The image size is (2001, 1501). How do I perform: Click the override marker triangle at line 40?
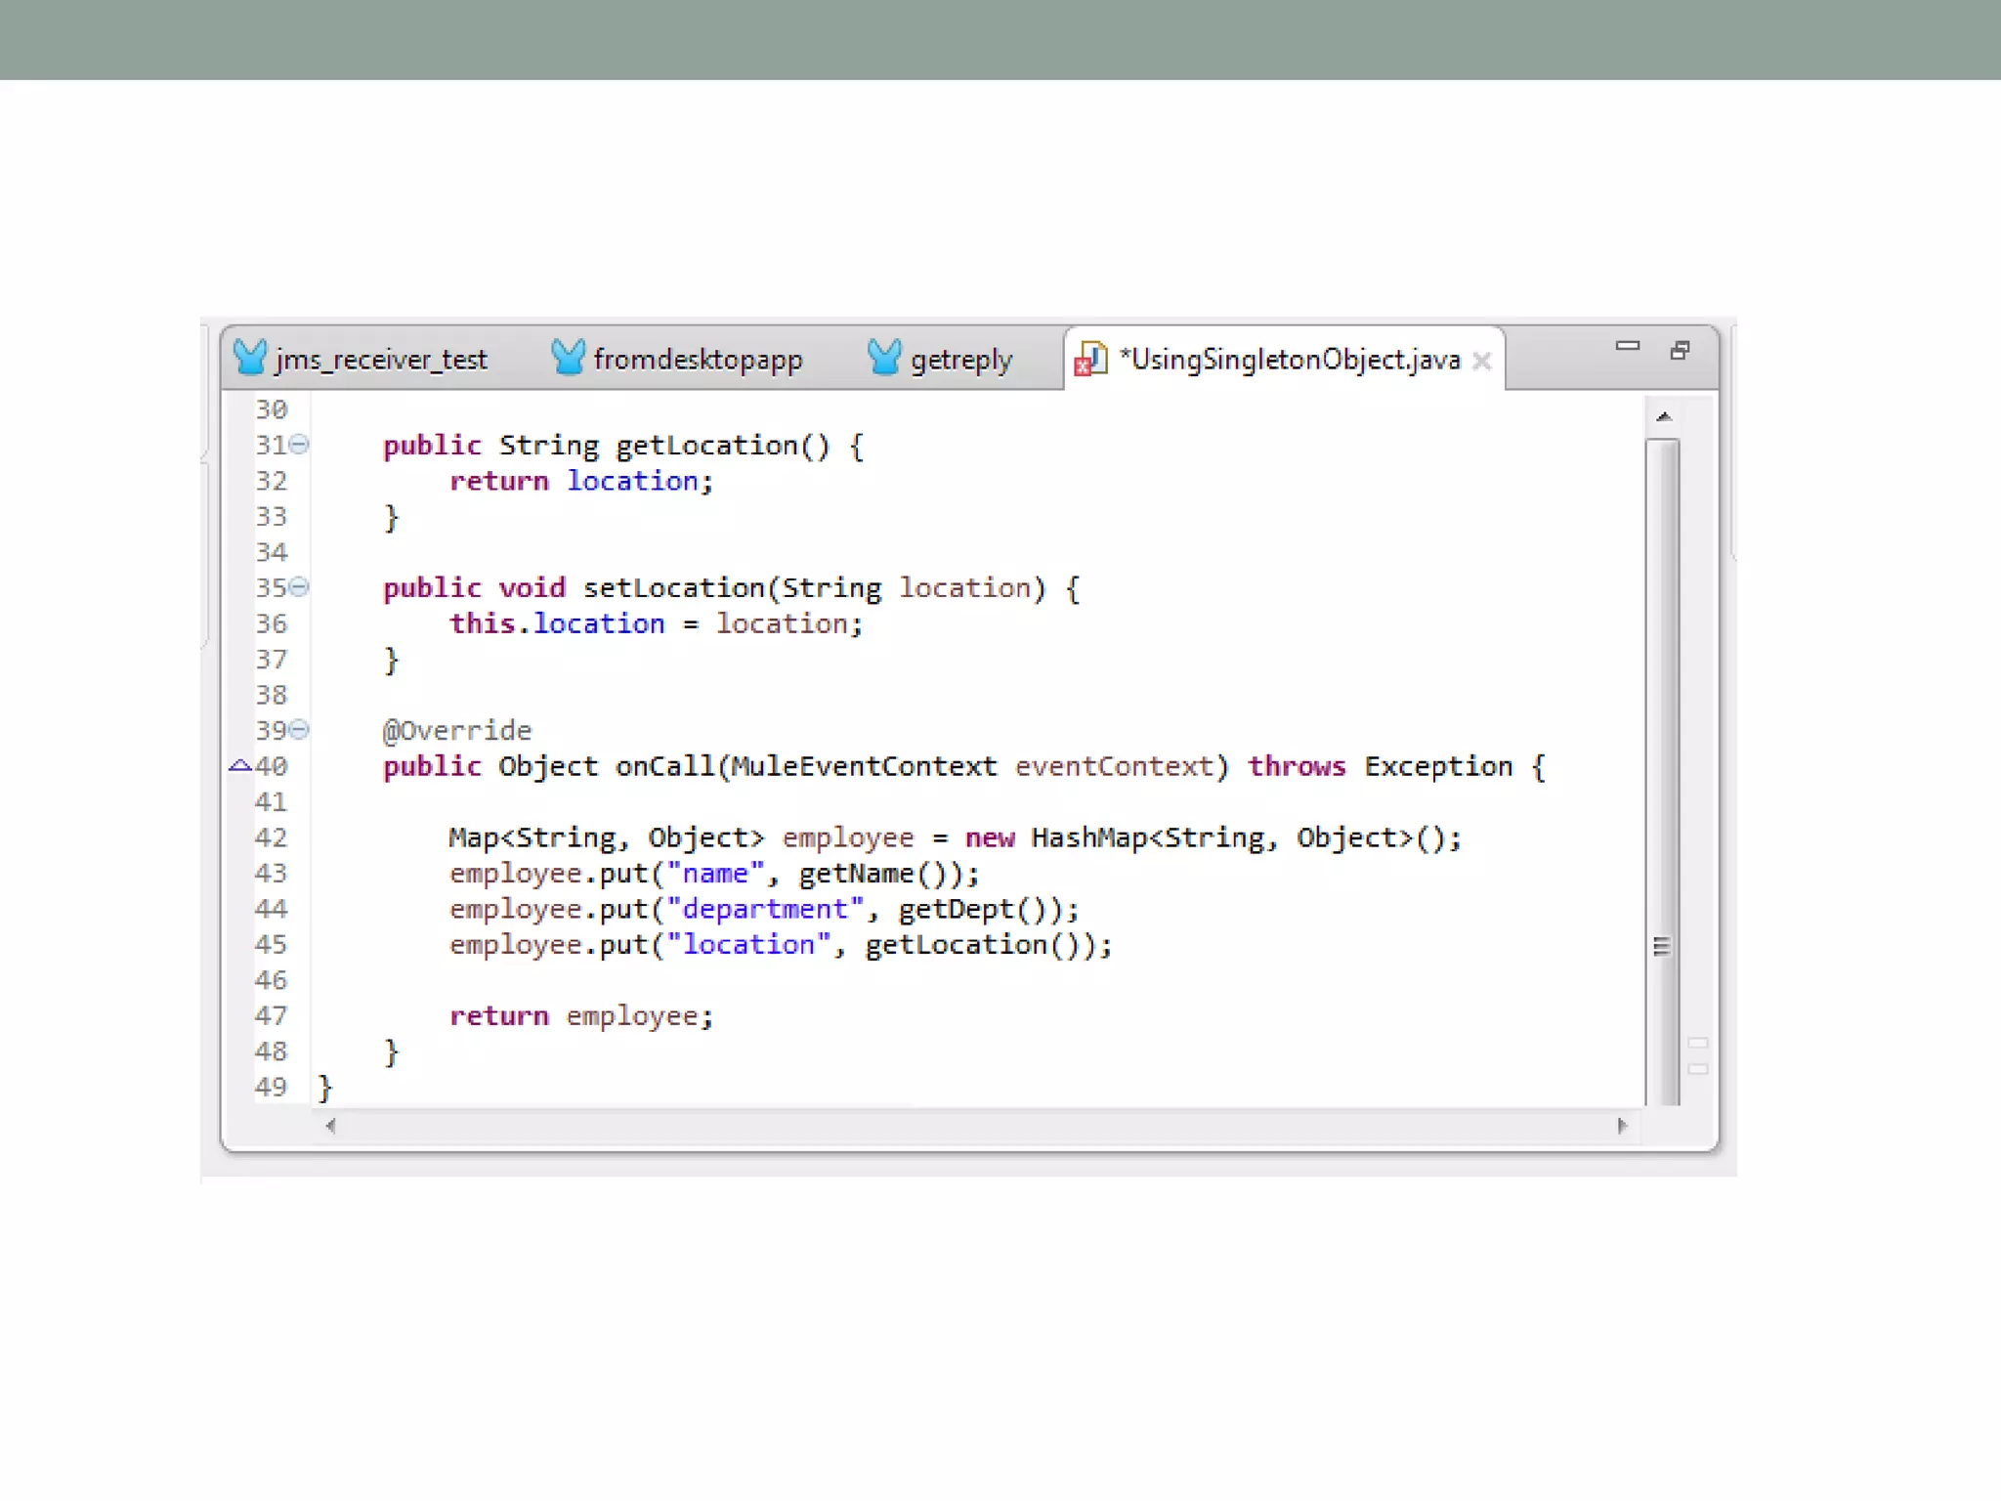[239, 766]
